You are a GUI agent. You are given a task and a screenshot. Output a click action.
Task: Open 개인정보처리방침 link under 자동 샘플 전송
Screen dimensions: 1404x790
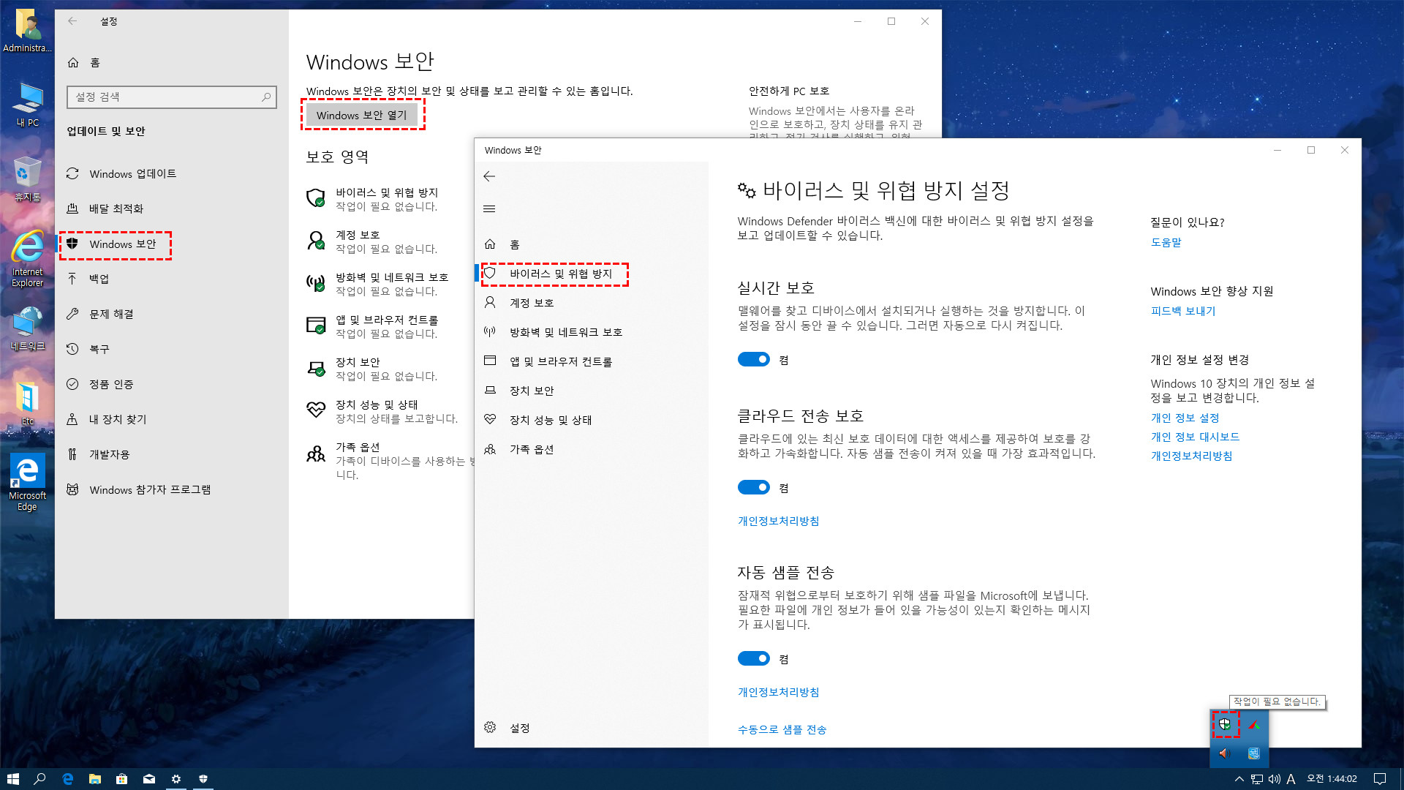[778, 692]
